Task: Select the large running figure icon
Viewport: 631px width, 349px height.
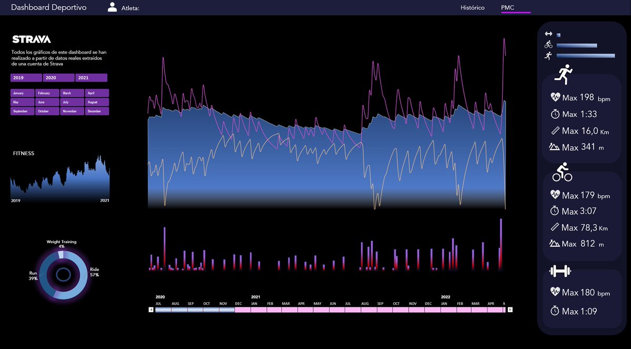Action: pos(565,75)
